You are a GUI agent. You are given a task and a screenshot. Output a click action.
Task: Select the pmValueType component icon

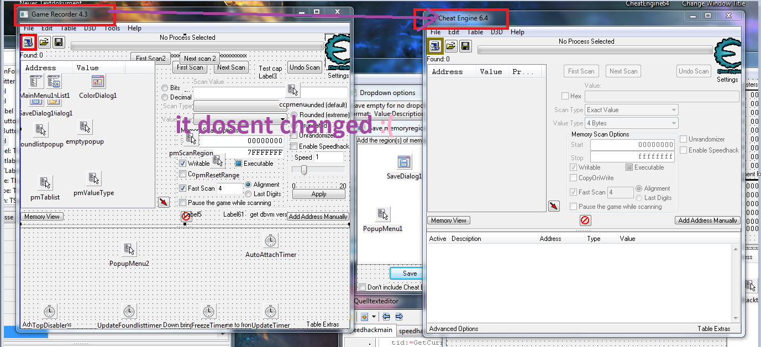pyautogui.click(x=94, y=178)
